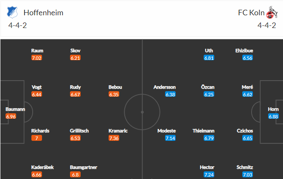
Task: Click Modeste's 7.14 rating badge
Action: coord(170,138)
